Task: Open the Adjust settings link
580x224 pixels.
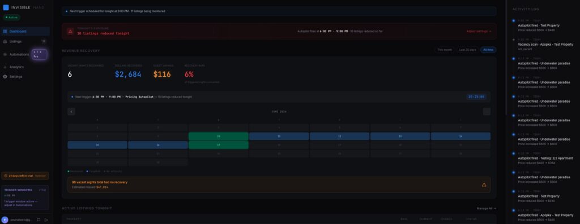Action: [479, 32]
